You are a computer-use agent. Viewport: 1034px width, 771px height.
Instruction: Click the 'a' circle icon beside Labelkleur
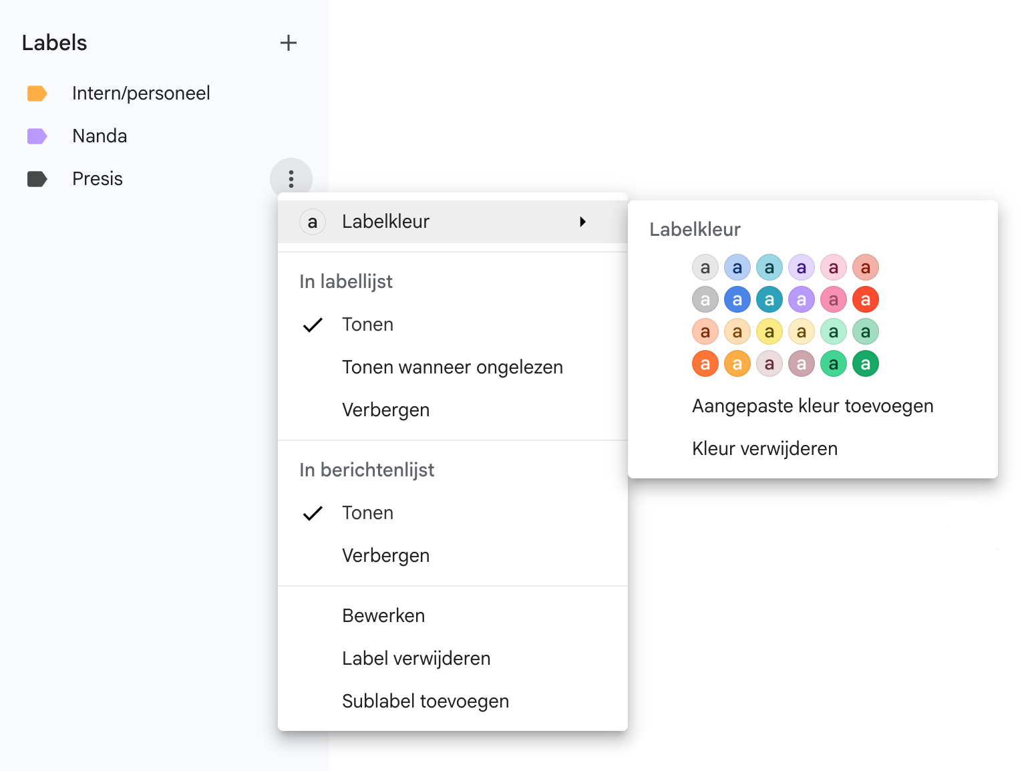tap(312, 221)
